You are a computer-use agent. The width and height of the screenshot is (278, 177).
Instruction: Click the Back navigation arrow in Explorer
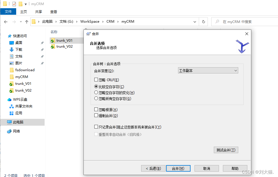(6, 22)
